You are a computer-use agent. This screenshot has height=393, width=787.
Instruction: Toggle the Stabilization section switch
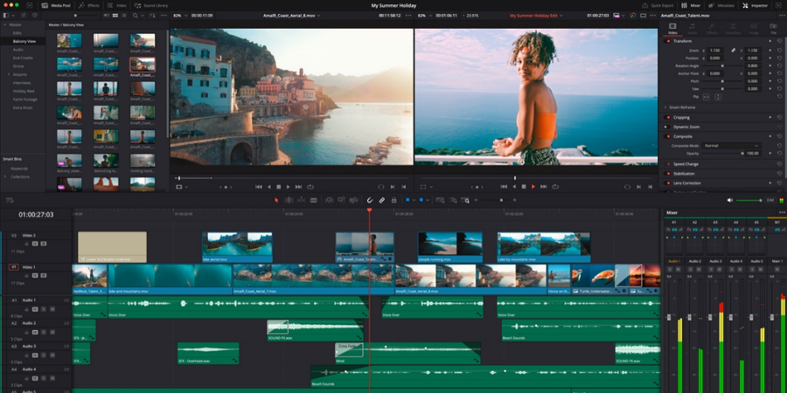click(x=668, y=174)
